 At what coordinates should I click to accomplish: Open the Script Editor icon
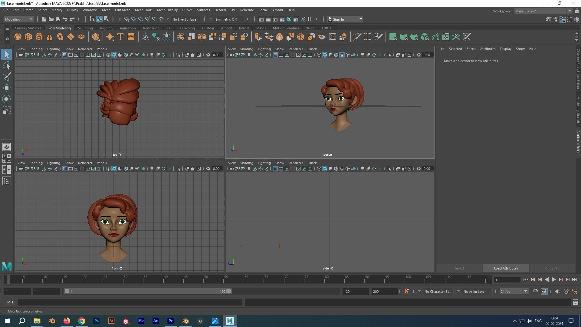[576, 302]
